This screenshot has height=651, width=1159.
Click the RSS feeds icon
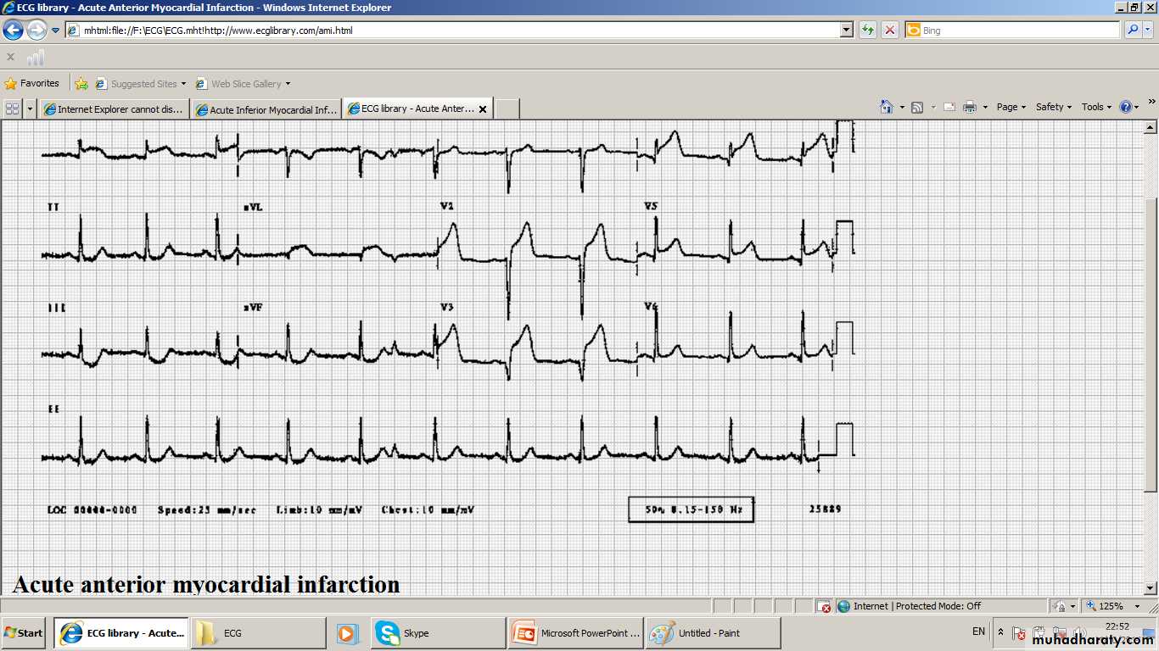click(917, 107)
